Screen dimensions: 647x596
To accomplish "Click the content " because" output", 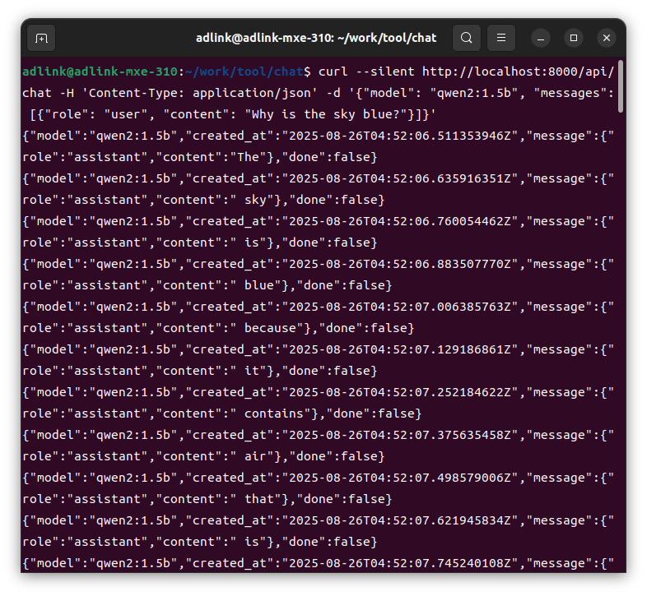I will point(267,329).
